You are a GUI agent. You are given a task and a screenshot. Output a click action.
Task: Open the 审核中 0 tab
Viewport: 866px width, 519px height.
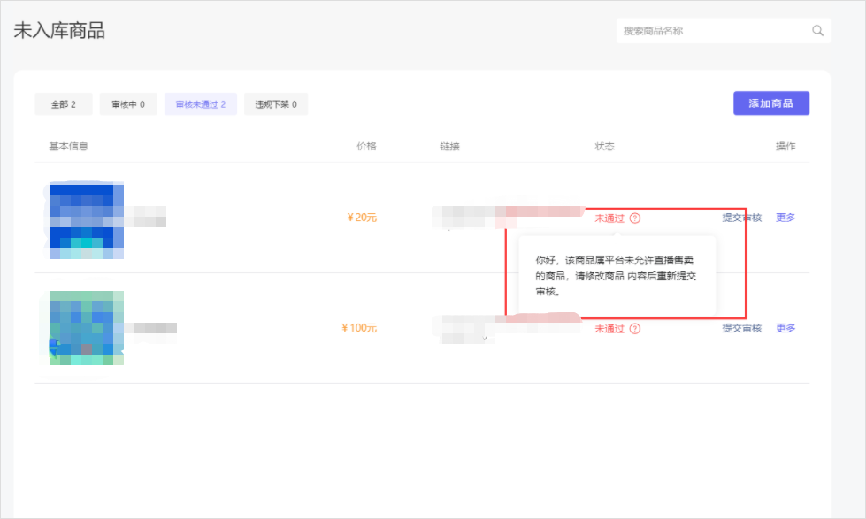[128, 104]
